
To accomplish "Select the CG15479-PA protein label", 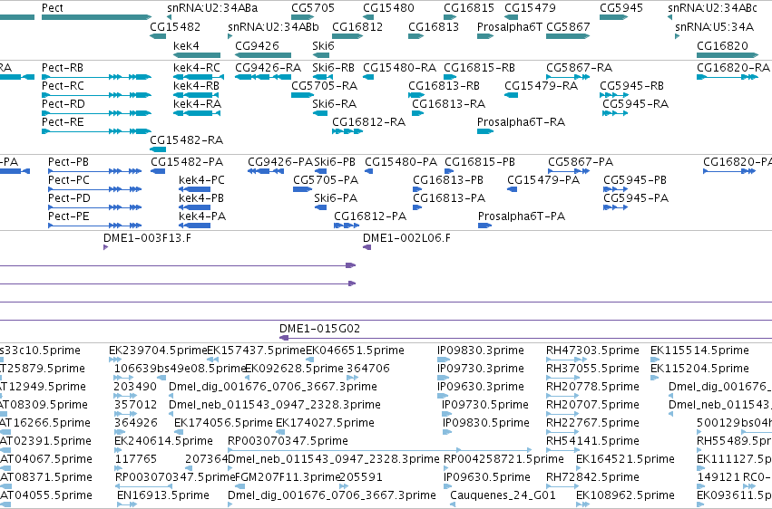I will click(x=543, y=180).
